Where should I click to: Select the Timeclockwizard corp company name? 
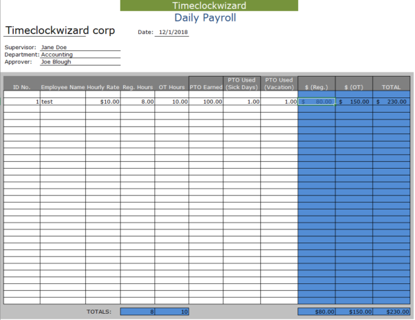pyautogui.click(x=60, y=30)
